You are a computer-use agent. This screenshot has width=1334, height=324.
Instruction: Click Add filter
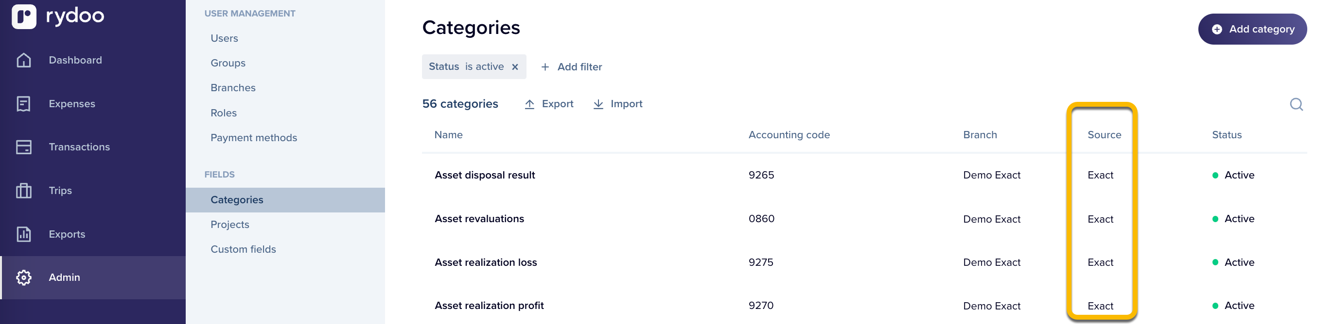572,66
